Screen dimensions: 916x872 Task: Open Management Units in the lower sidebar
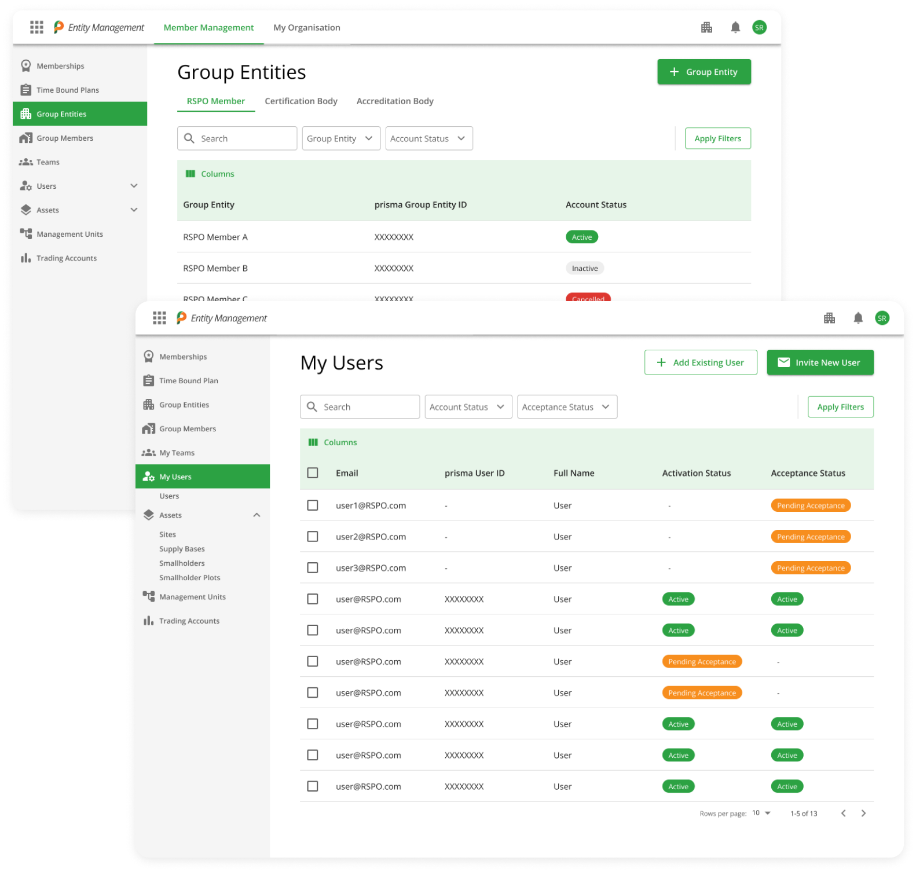[x=192, y=597]
